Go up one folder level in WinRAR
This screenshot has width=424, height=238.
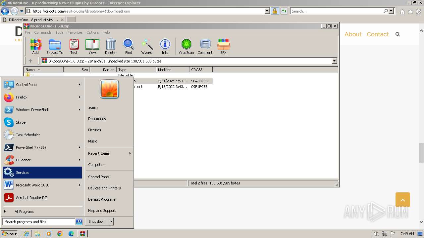(30, 61)
